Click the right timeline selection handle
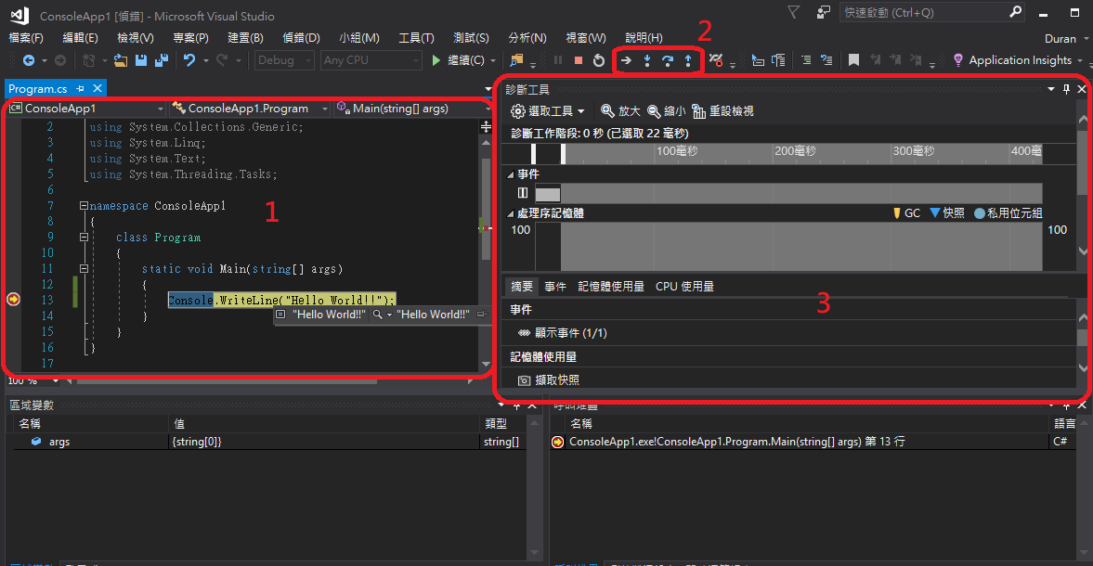Image resolution: width=1093 pixels, height=566 pixels. coord(564,154)
